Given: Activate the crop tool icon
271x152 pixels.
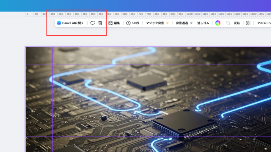Looking at the screenshot, I should pos(228,23).
